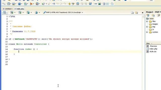
Task: Open dropdown beside the grid table icon
Action: (x=11, y=4)
